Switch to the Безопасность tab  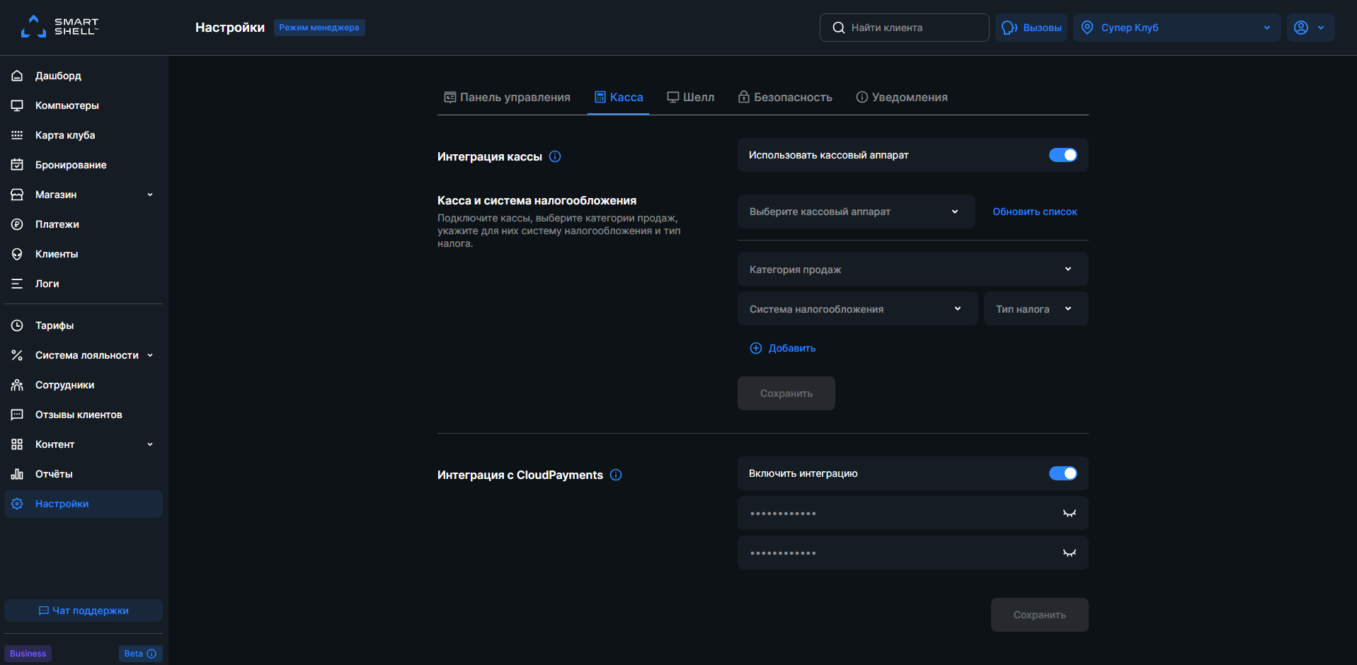(x=784, y=97)
